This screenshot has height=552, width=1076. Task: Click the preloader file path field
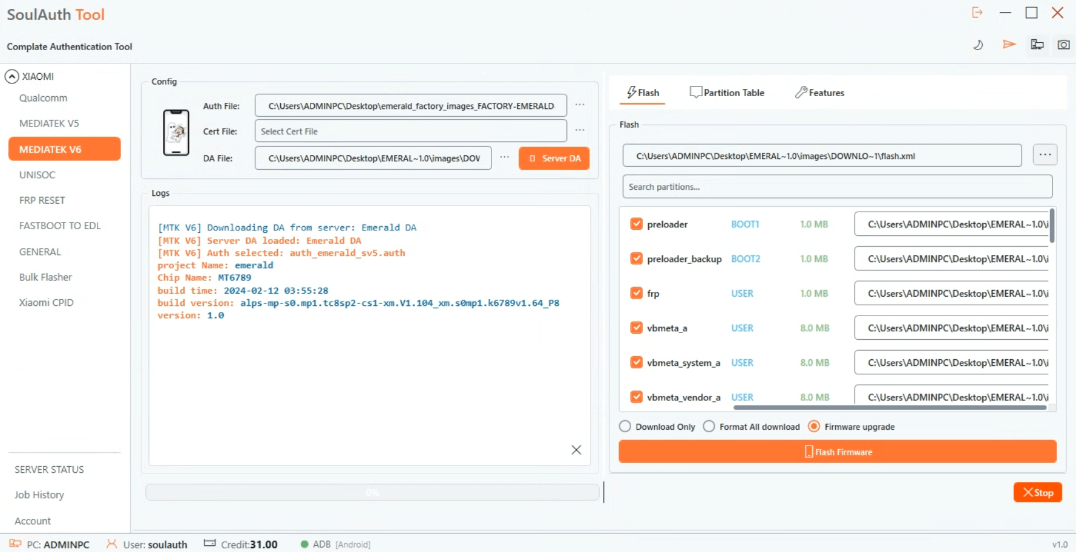tap(951, 224)
